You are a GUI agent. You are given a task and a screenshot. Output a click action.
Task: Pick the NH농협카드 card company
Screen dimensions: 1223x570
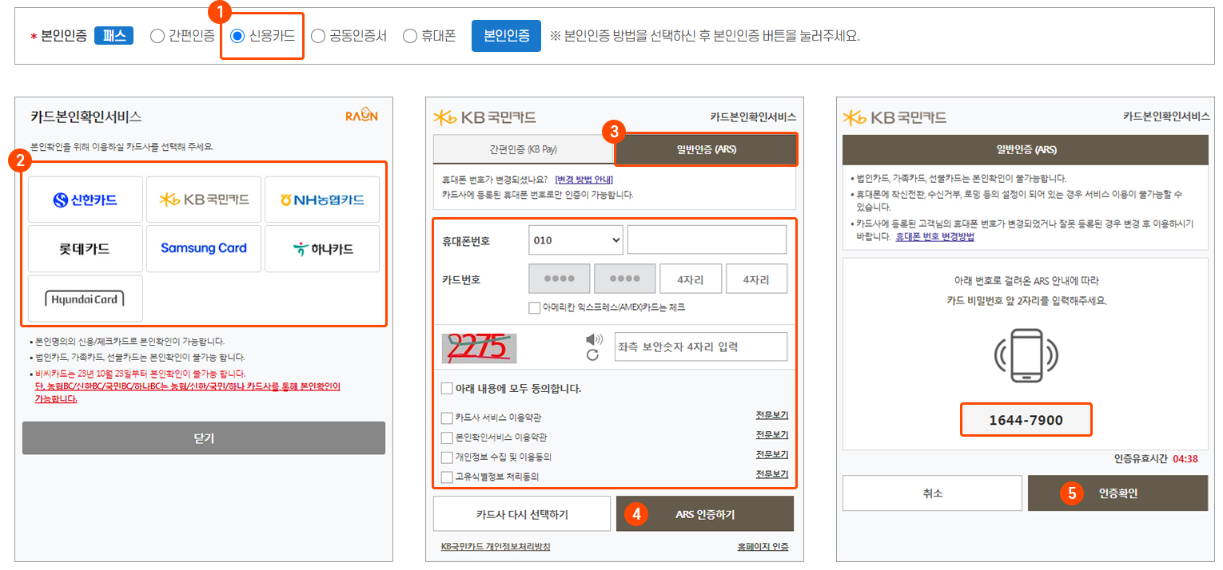click(322, 200)
